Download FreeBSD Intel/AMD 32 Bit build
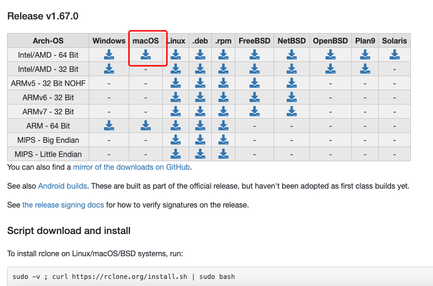The height and width of the screenshot is (286, 433). coord(254,69)
